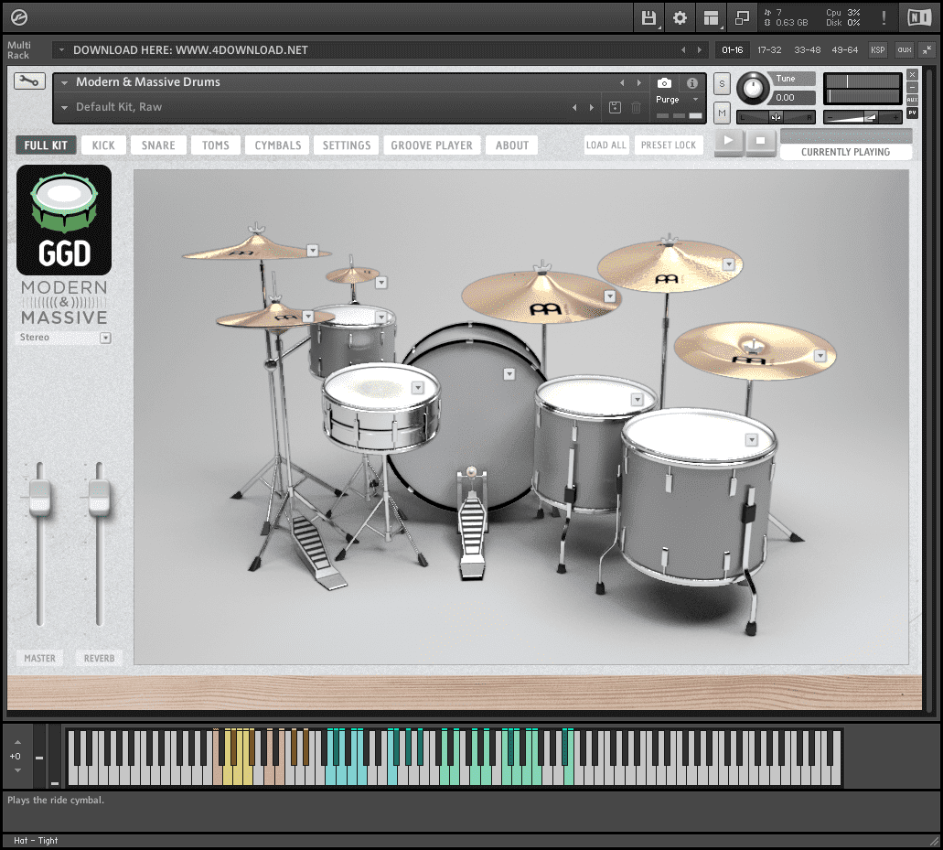
Task: Switch to the TOMS tab
Action: [x=215, y=145]
